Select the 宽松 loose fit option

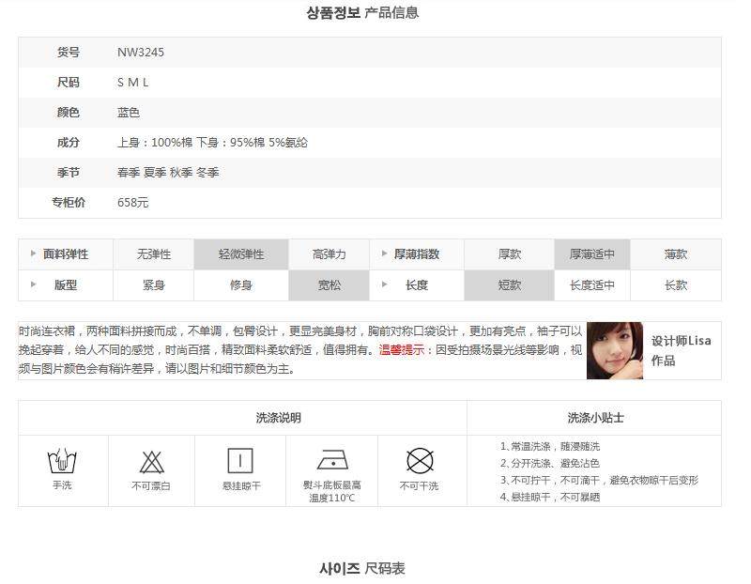[329, 285]
